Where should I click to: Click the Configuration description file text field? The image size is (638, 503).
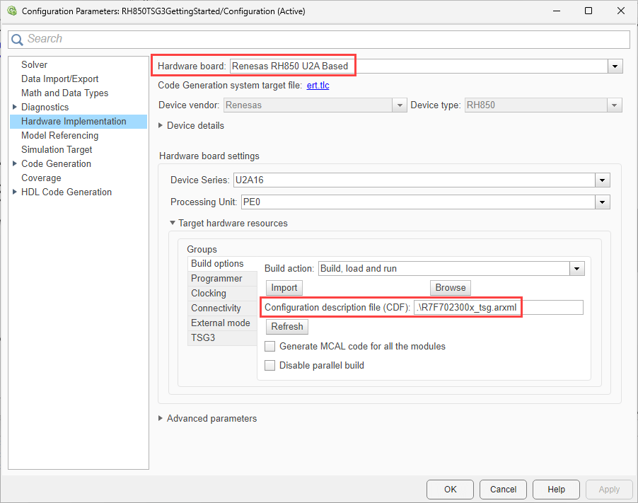498,307
